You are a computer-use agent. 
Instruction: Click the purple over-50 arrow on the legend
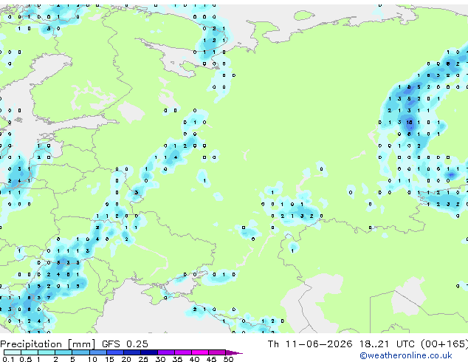click(234, 352)
